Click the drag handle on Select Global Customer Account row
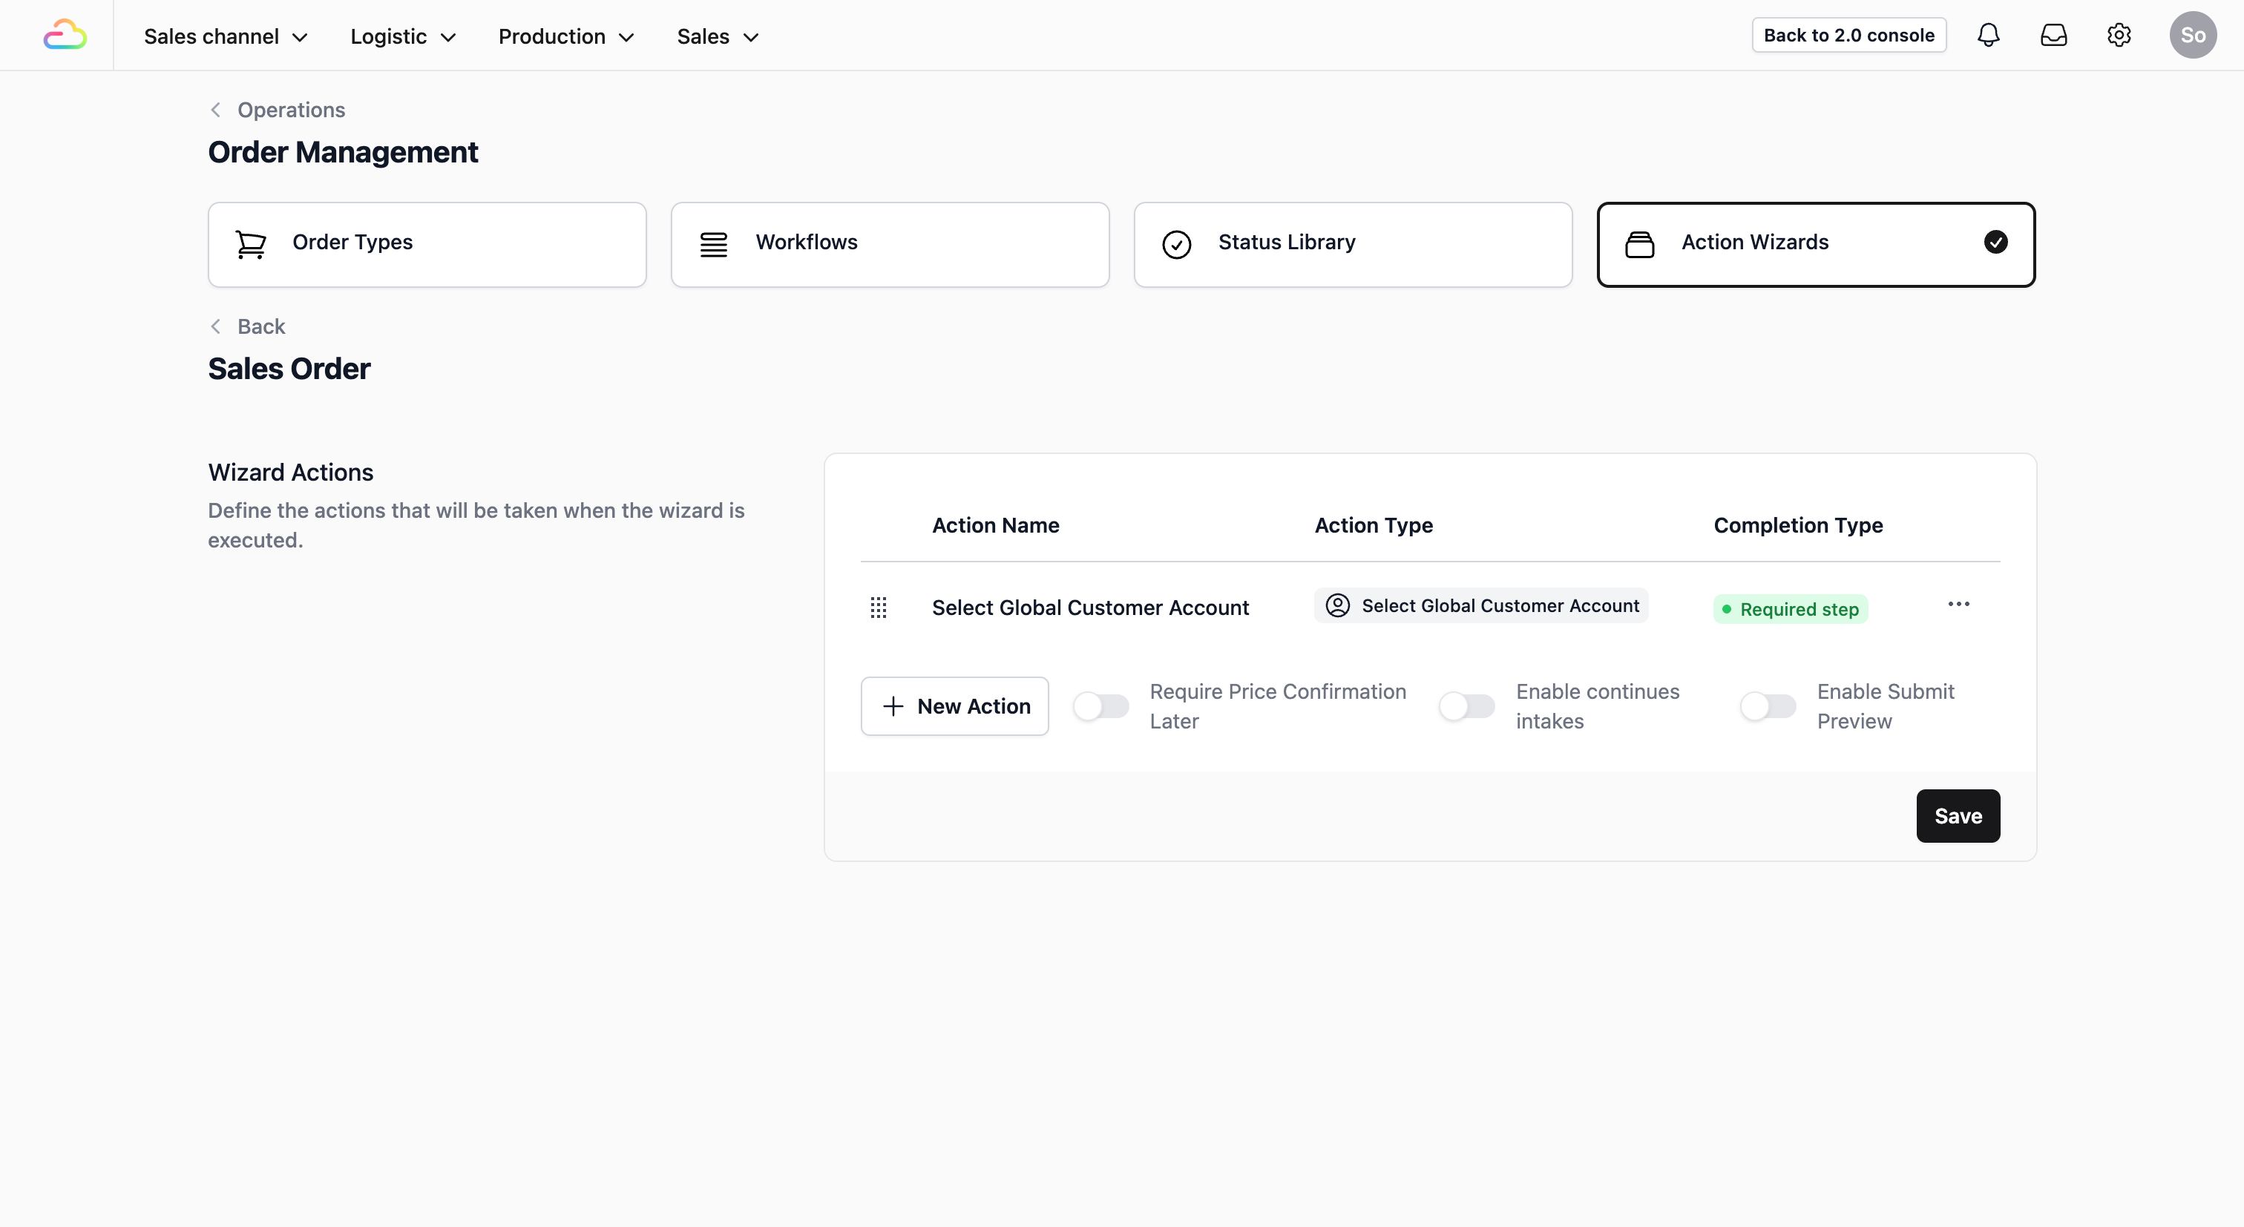This screenshot has height=1227, width=2244. [x=878, y=608]
